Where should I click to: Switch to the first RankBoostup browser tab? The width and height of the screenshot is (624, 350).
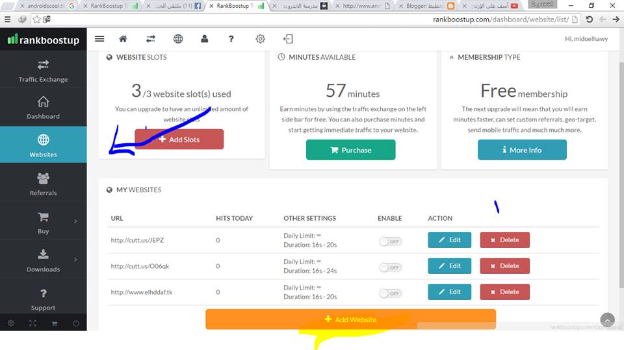[x=110, y=6]
